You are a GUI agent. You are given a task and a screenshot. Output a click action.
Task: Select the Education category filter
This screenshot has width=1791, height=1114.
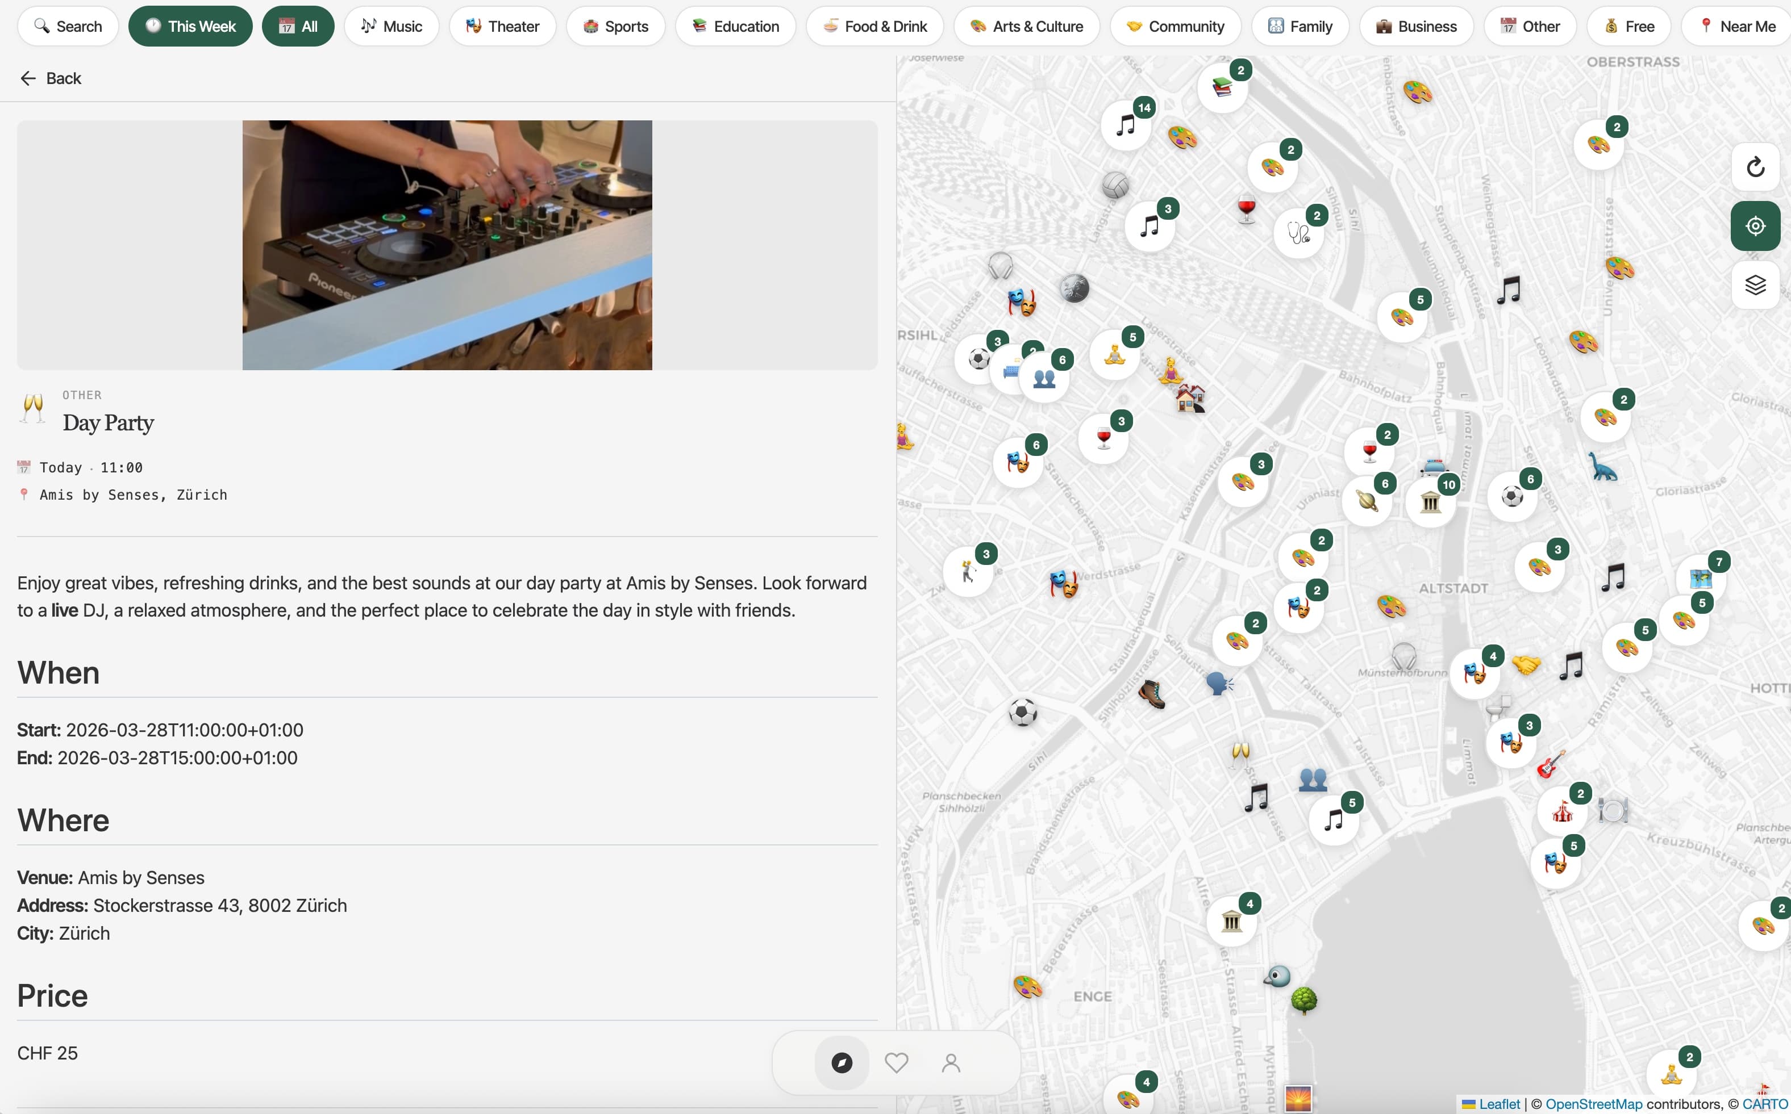click(x=736, y=27)
